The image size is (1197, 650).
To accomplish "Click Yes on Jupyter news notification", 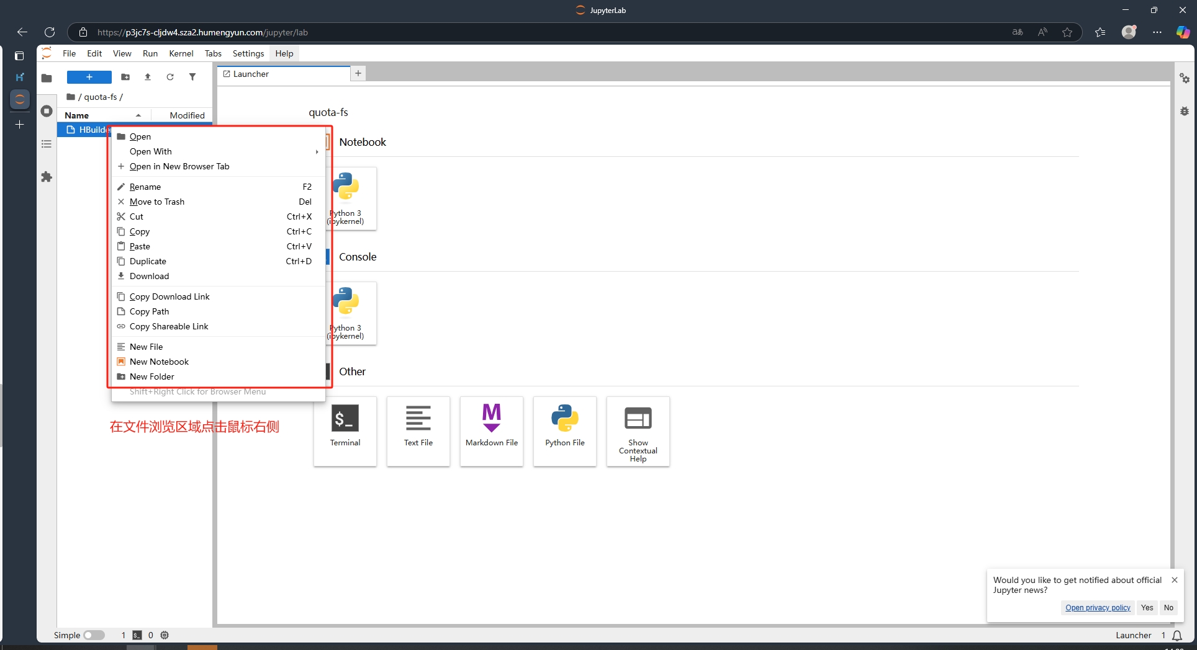I will point(1147,608).
